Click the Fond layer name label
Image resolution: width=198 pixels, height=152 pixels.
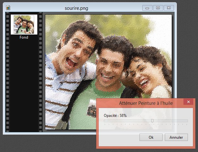tap(24, 37)
